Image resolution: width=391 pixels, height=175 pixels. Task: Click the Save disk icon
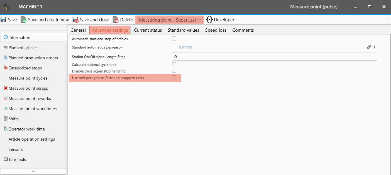[3, 20]
